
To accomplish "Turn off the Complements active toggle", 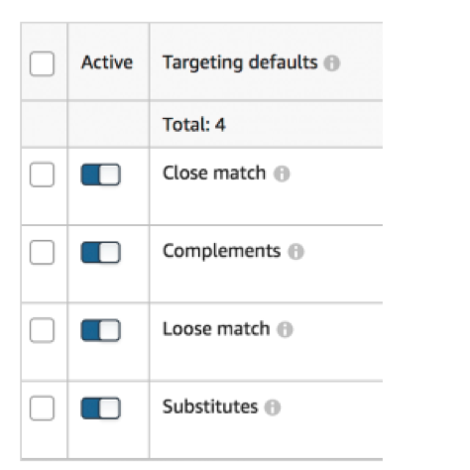I will [x=101, y=252].
